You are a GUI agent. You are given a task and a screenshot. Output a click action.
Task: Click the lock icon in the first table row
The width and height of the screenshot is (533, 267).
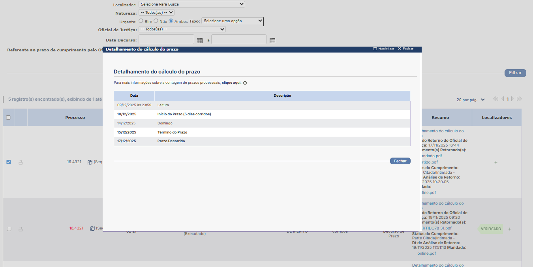(21, 162)
